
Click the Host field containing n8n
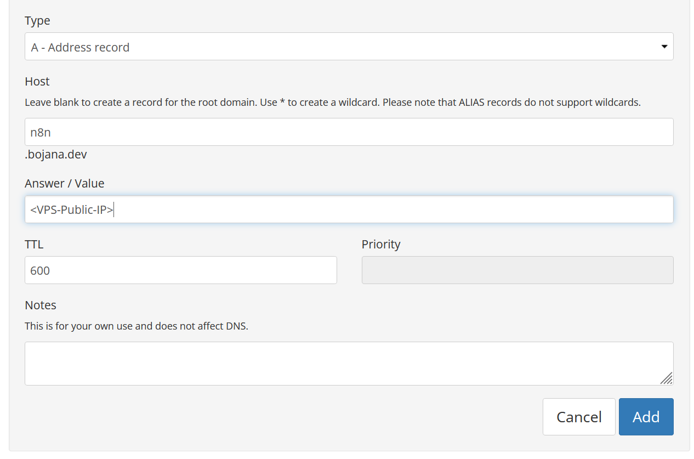tap(349, 132)
